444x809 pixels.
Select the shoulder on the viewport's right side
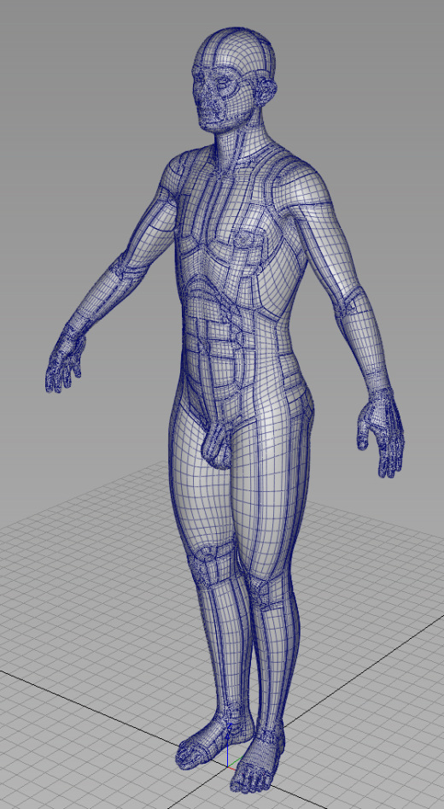(x=304, y=182)
